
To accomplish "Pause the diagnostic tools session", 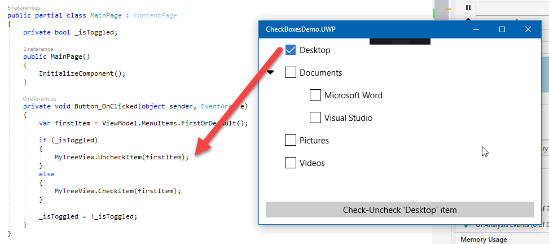I will (x=468, y=8).
